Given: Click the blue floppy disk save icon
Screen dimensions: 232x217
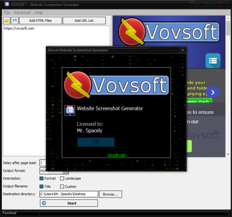Looking at the screenshot, I should (15, 20).
